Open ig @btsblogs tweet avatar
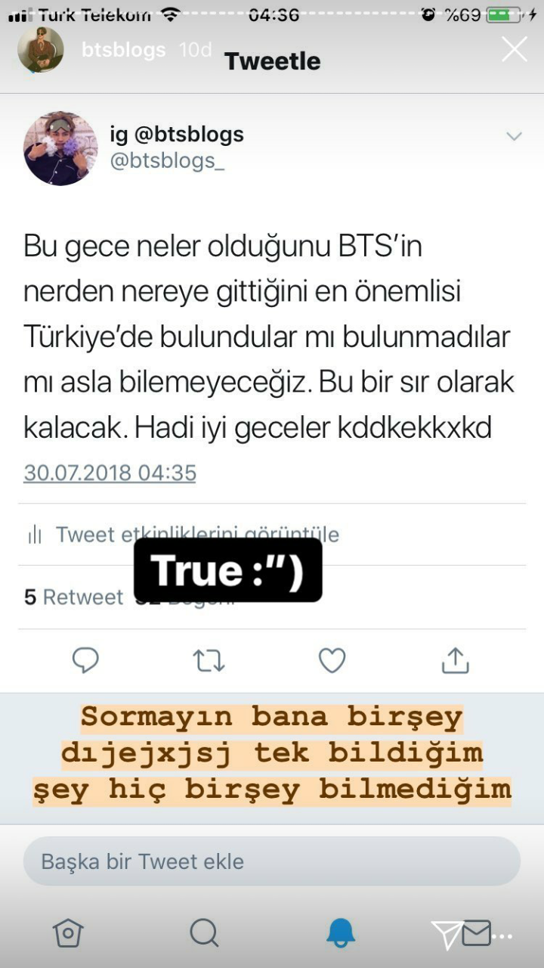Image resolution: width=544 pixels, height=968 pixels. [x=60, y=148]
